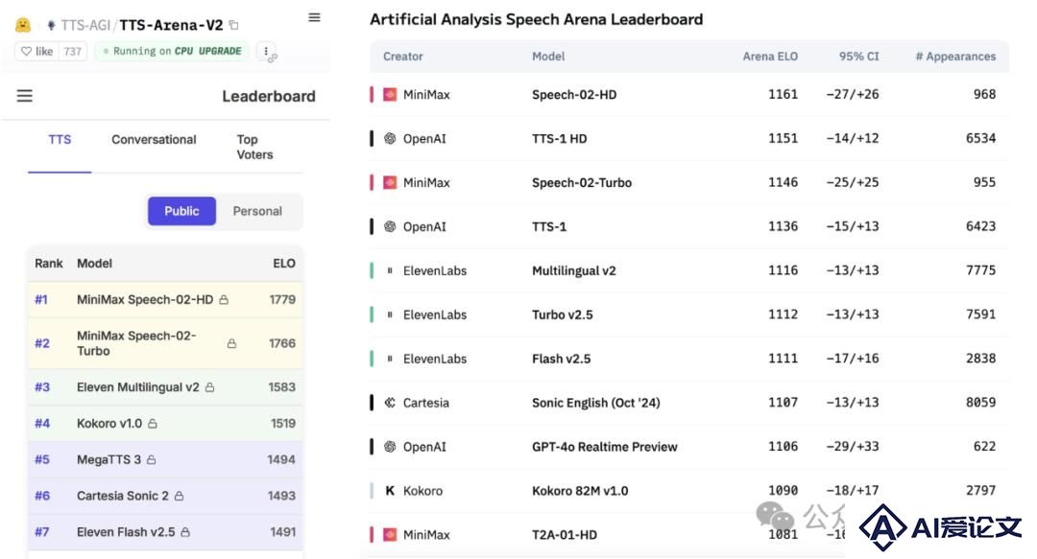
Task: Click OpenAI logo in TTS-1 HD row
Action: [390, 138]
